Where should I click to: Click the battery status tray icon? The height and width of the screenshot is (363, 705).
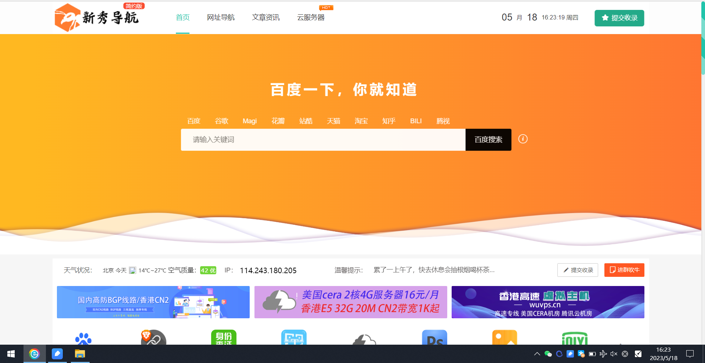[x=592, y=354]
